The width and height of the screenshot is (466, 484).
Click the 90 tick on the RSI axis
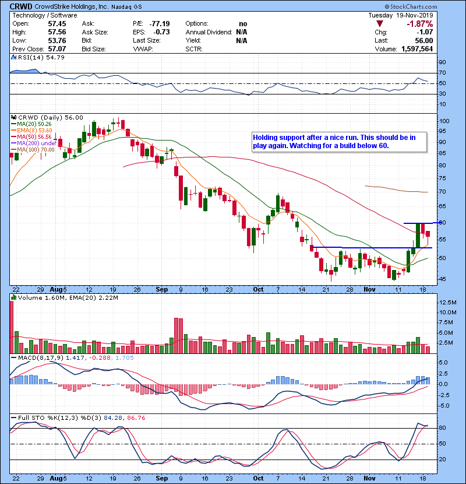click(443, 62)
